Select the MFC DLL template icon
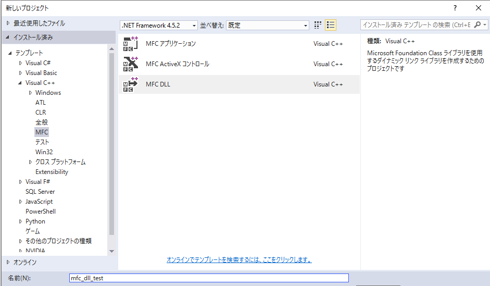Viewport: 490px width, 286px height. pyautogui.click(x=130, y=84)
